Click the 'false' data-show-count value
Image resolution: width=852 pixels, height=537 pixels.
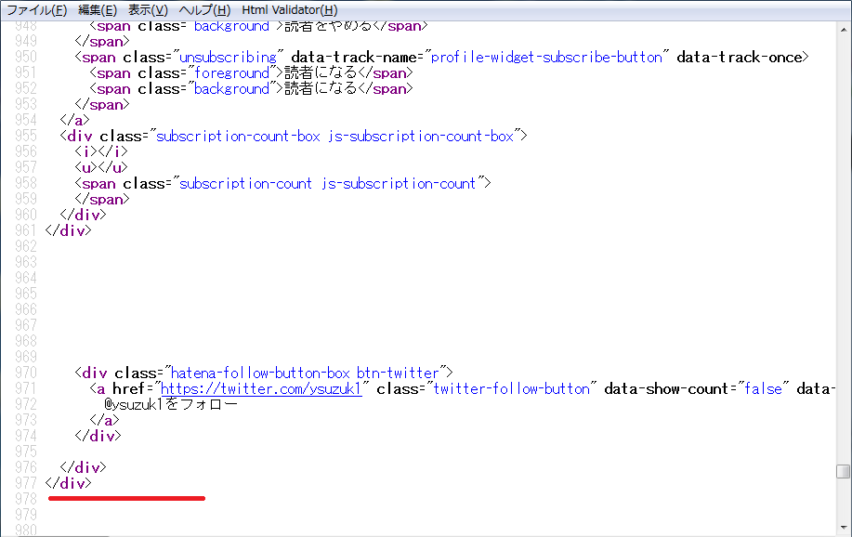[763, 388]
